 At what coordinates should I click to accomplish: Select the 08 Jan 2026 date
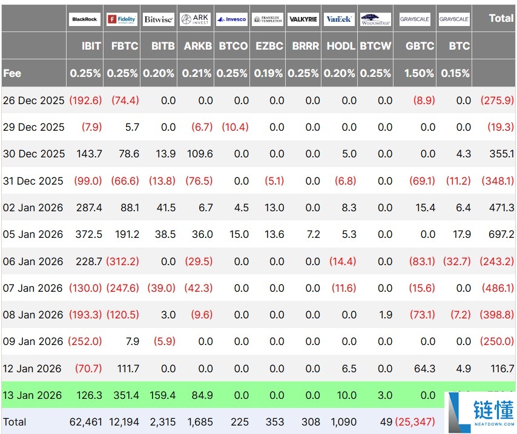tap(33, 315)
